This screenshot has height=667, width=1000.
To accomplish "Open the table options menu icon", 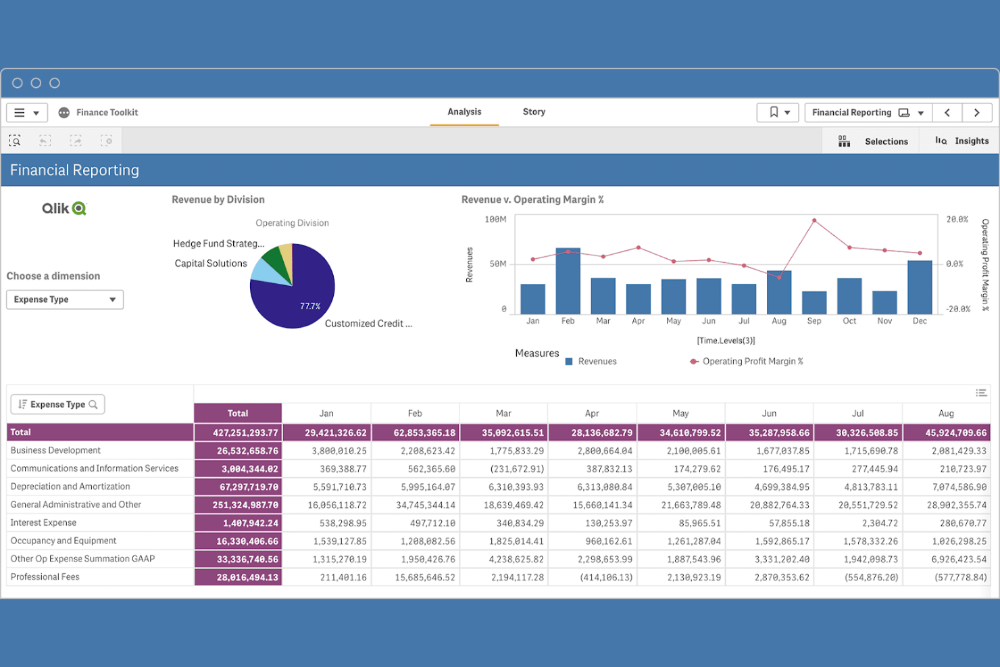I will 981,393.
